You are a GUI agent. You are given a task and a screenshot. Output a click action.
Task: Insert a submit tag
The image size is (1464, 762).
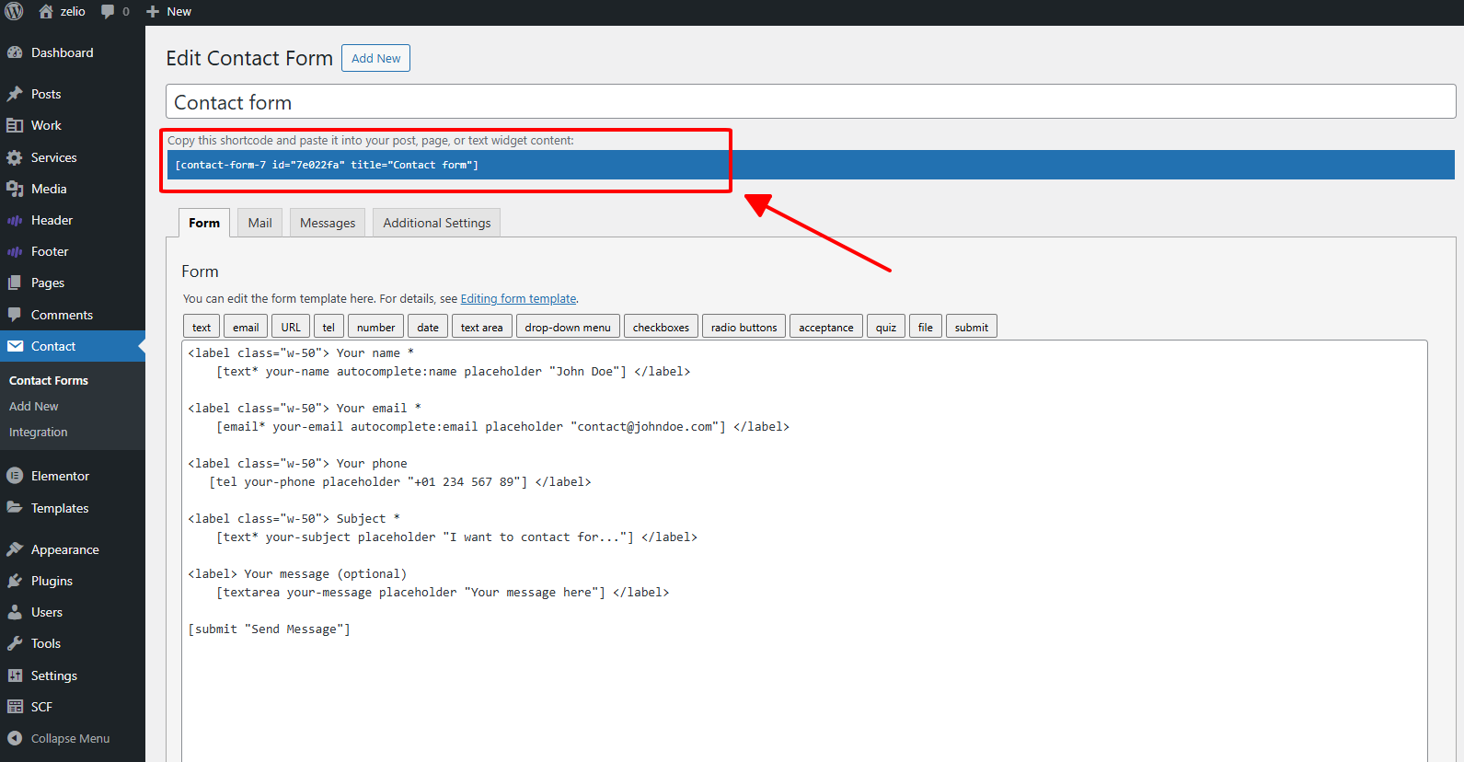point(972,327)
